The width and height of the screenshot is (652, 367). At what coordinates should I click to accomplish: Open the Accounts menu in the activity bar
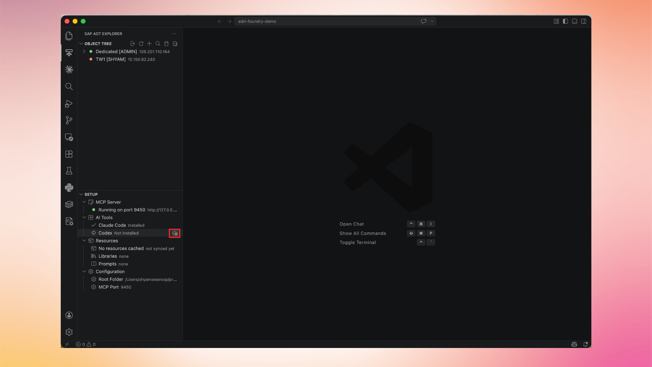[x=69, y=315]
